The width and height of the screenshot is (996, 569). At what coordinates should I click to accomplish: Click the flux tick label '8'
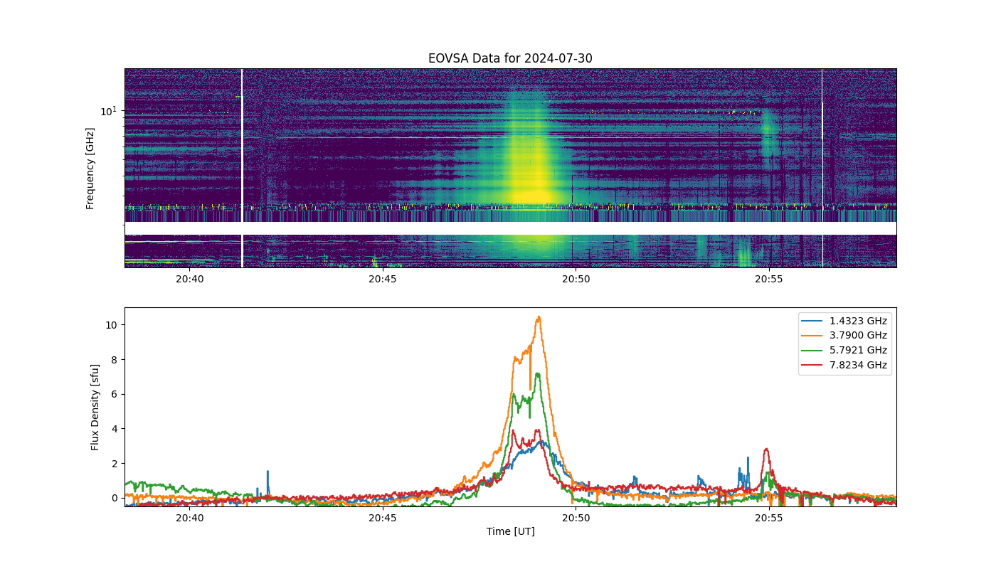click(115, 360)
